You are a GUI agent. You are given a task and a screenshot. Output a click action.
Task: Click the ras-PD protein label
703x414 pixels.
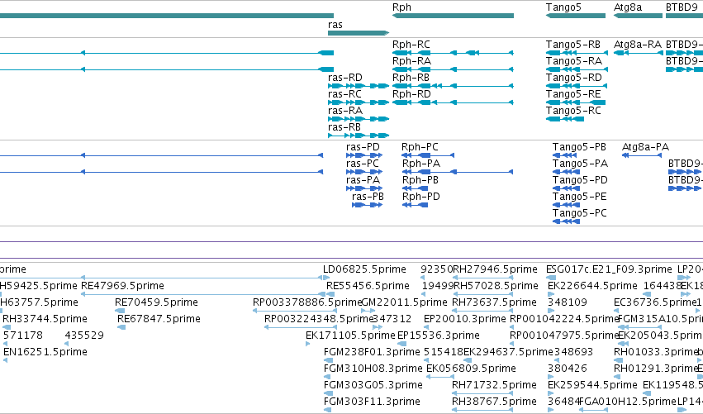(x=363, y=147)
